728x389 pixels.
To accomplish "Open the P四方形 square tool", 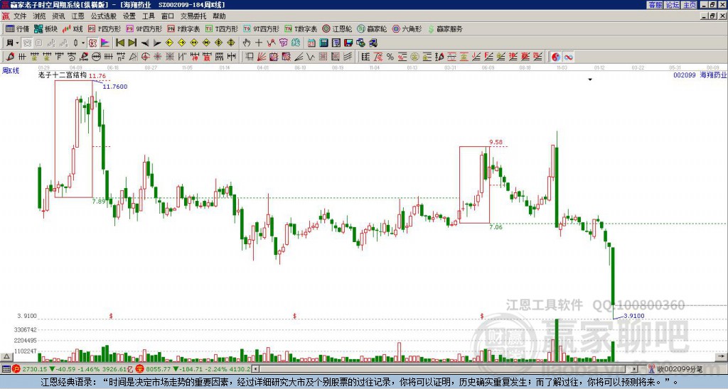I will tap(105, 28).
